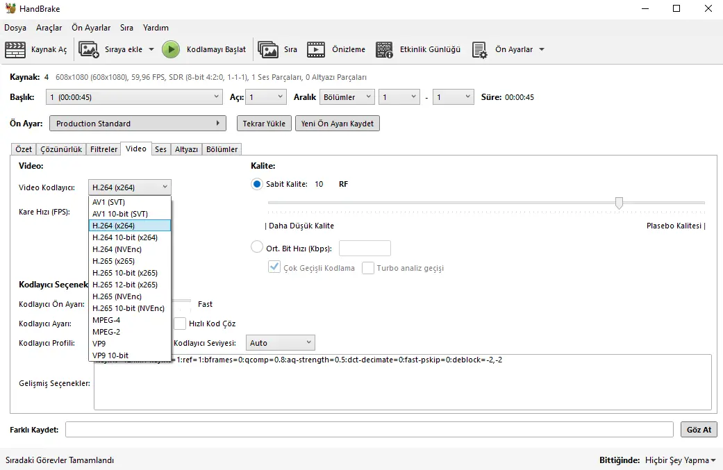
Task: Select MPEG-2 encoder option
Action: (130, 332)
